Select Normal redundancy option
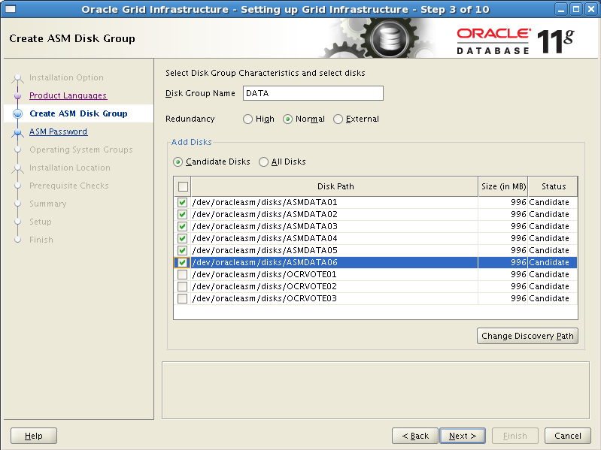The image size is (601, 450). pos(287,119)
